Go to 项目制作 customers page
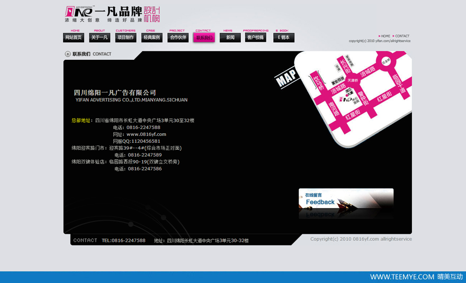 [x=126, y=38]
